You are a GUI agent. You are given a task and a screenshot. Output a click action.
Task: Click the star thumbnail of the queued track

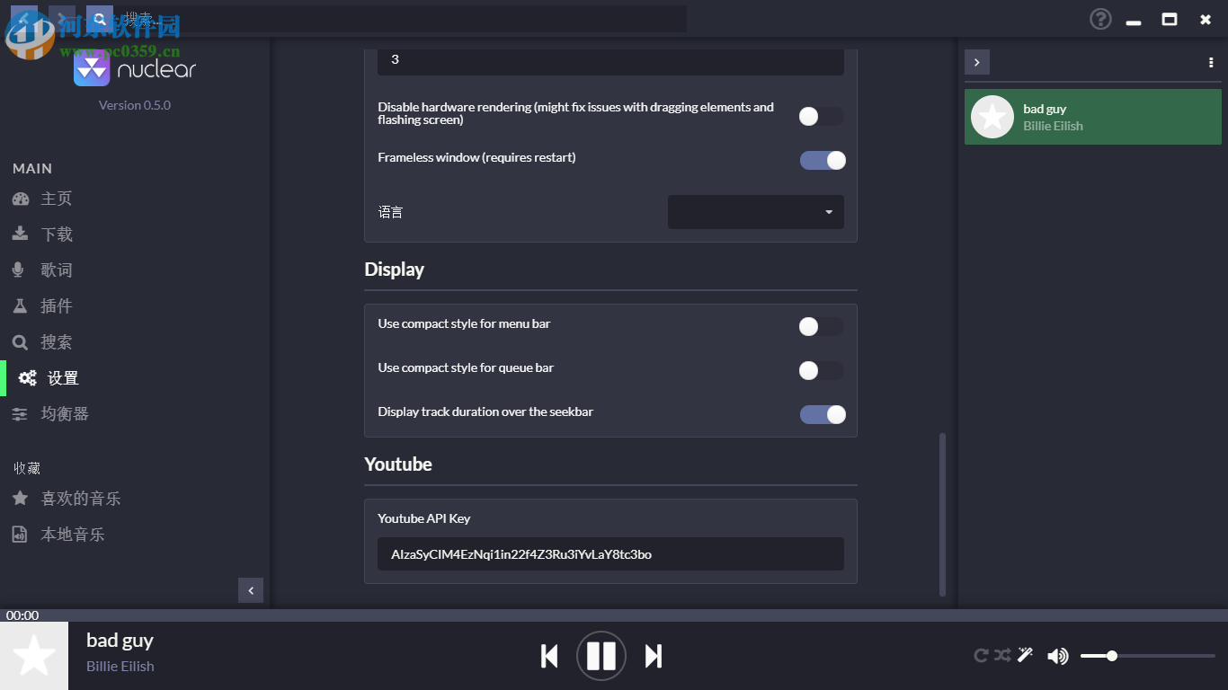(992, 117)
